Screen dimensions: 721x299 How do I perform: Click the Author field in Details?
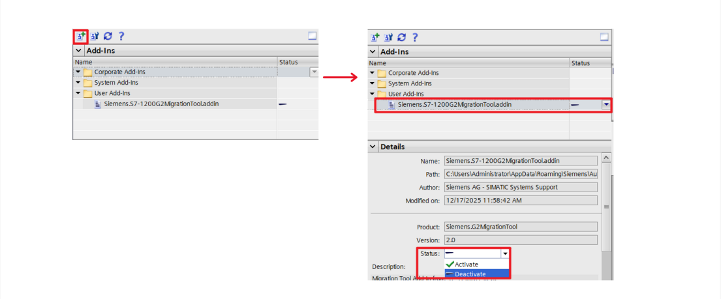click(x=521, y=187)
